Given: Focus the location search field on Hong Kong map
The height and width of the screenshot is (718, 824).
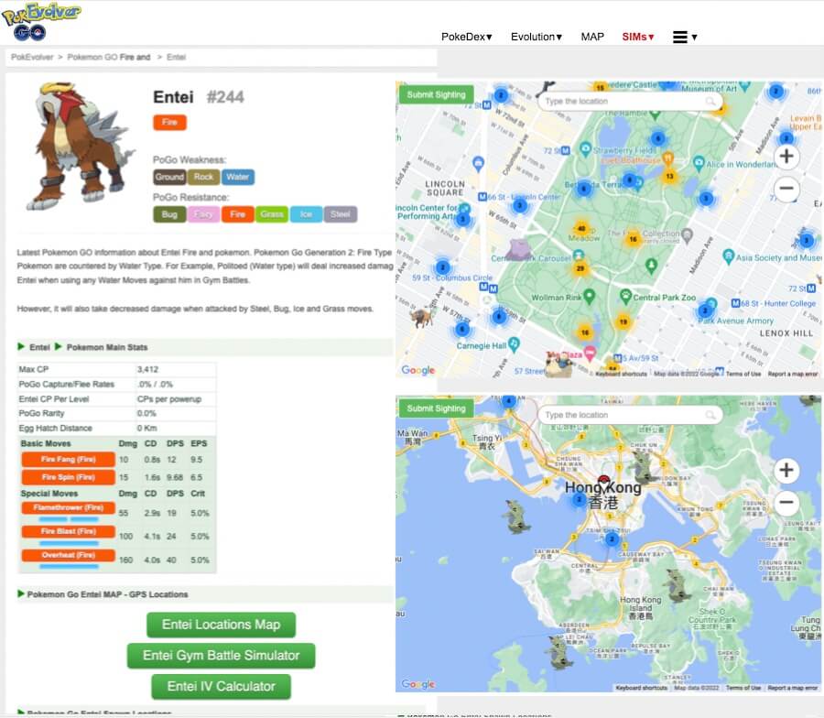Looking at the screenshot, I should coord(630,415).
